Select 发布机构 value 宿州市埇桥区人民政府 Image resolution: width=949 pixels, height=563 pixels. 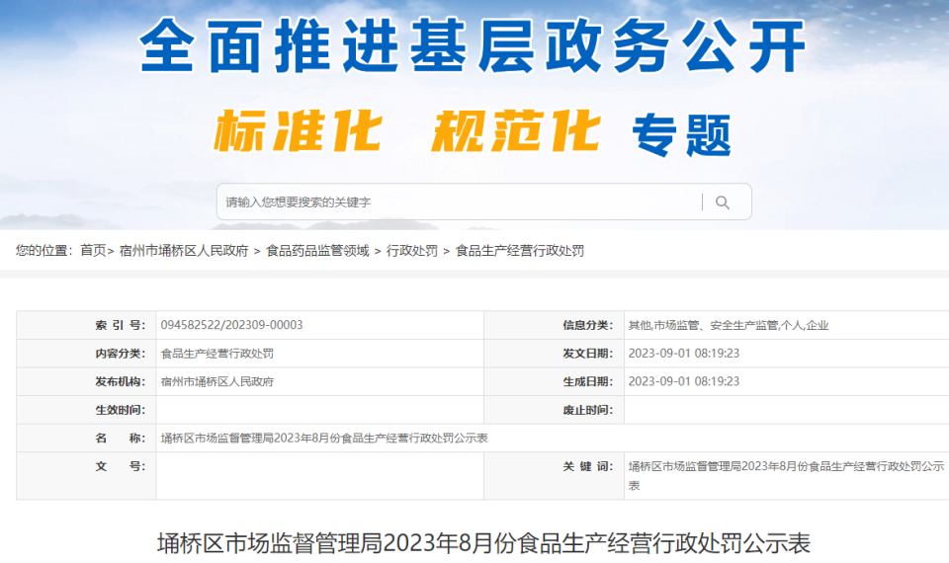tap(217, 381)
